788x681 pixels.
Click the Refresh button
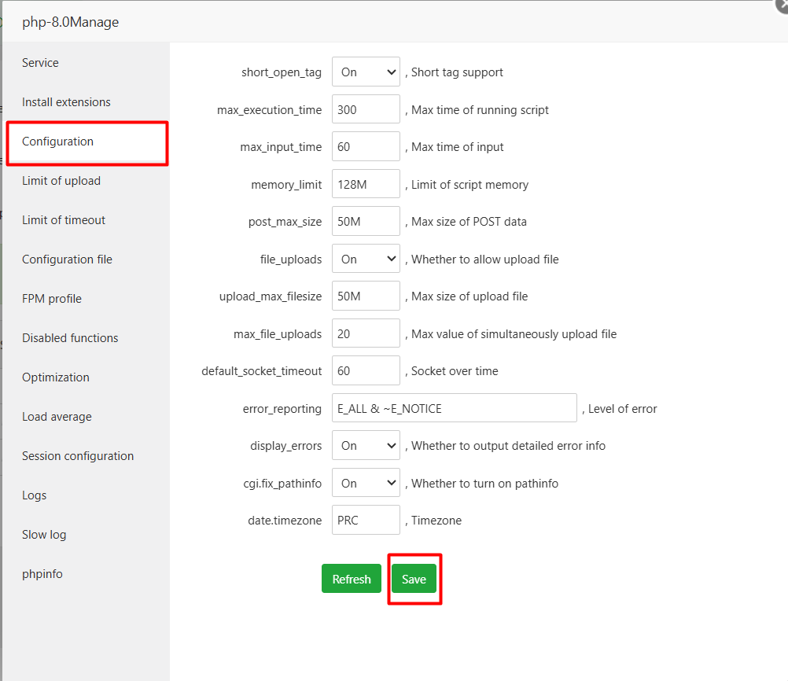pyautogui.click(x=352, y=578)
